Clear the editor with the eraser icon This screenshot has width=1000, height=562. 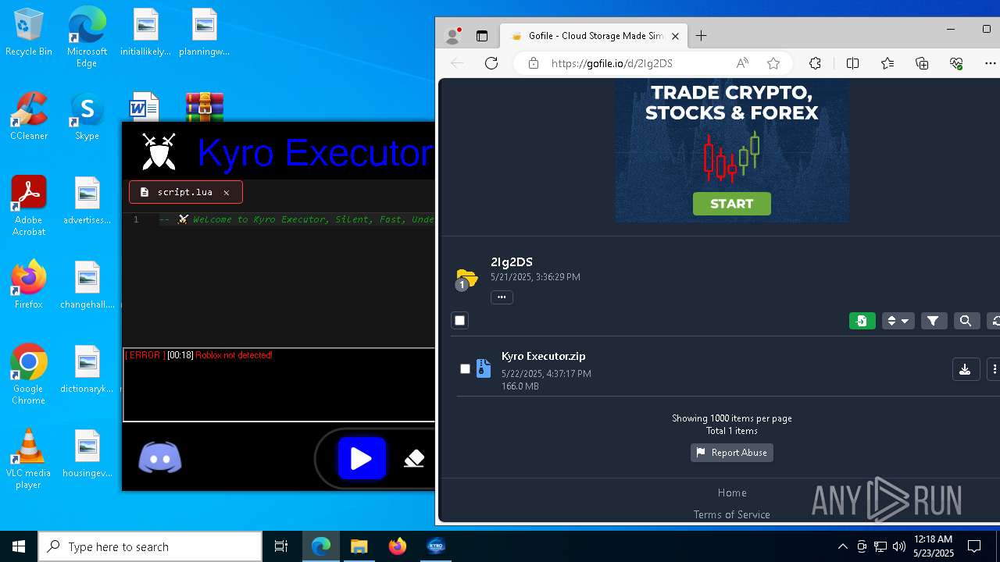[414, 459]
